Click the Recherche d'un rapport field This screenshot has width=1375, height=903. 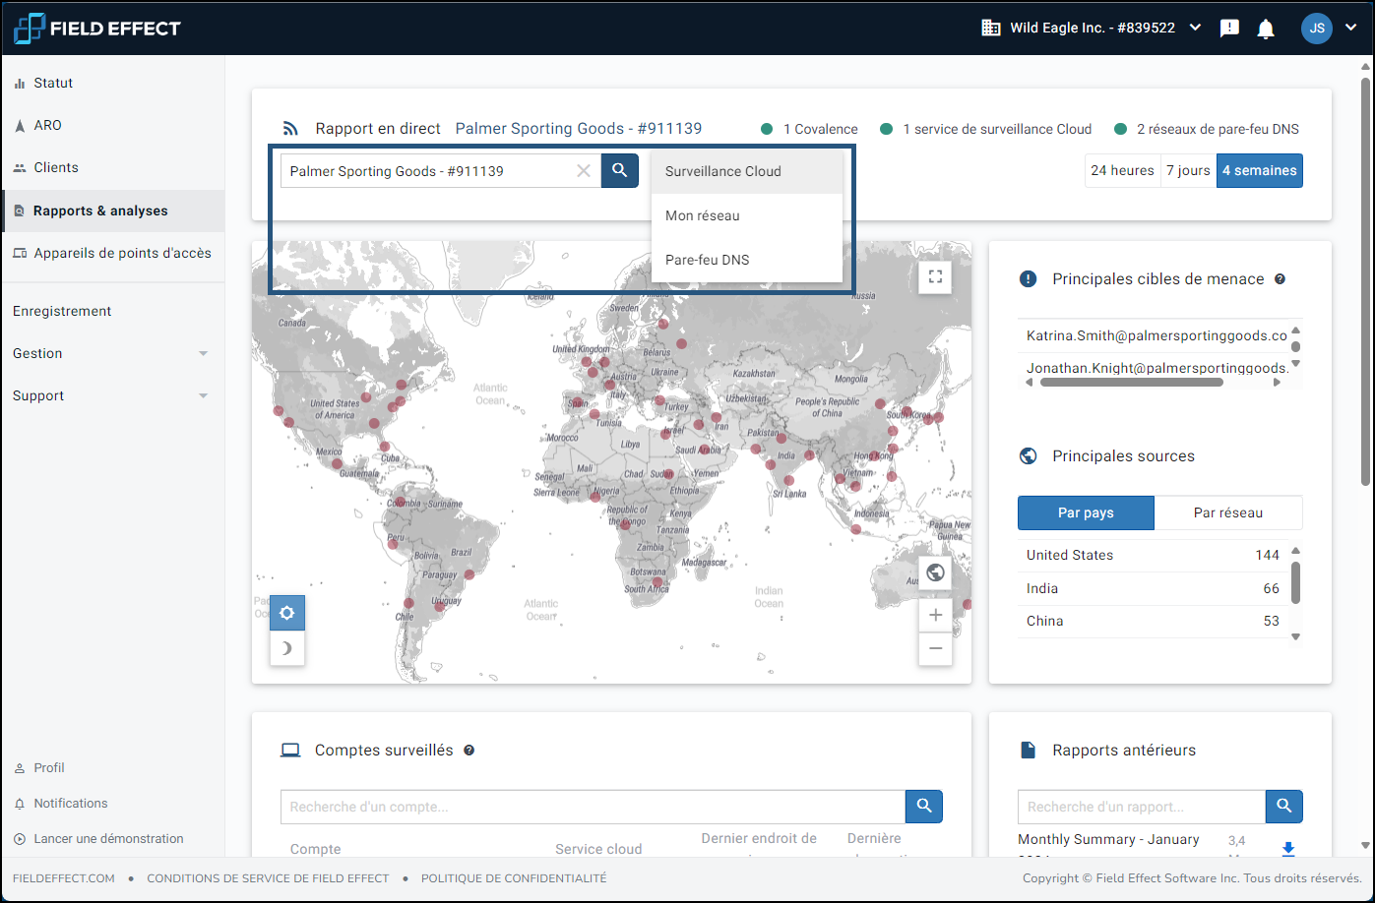click(1142, 807)
